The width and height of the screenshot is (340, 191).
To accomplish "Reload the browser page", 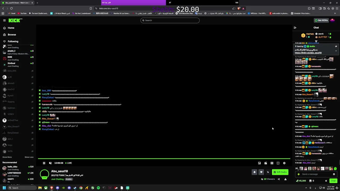I will (11, 8).
